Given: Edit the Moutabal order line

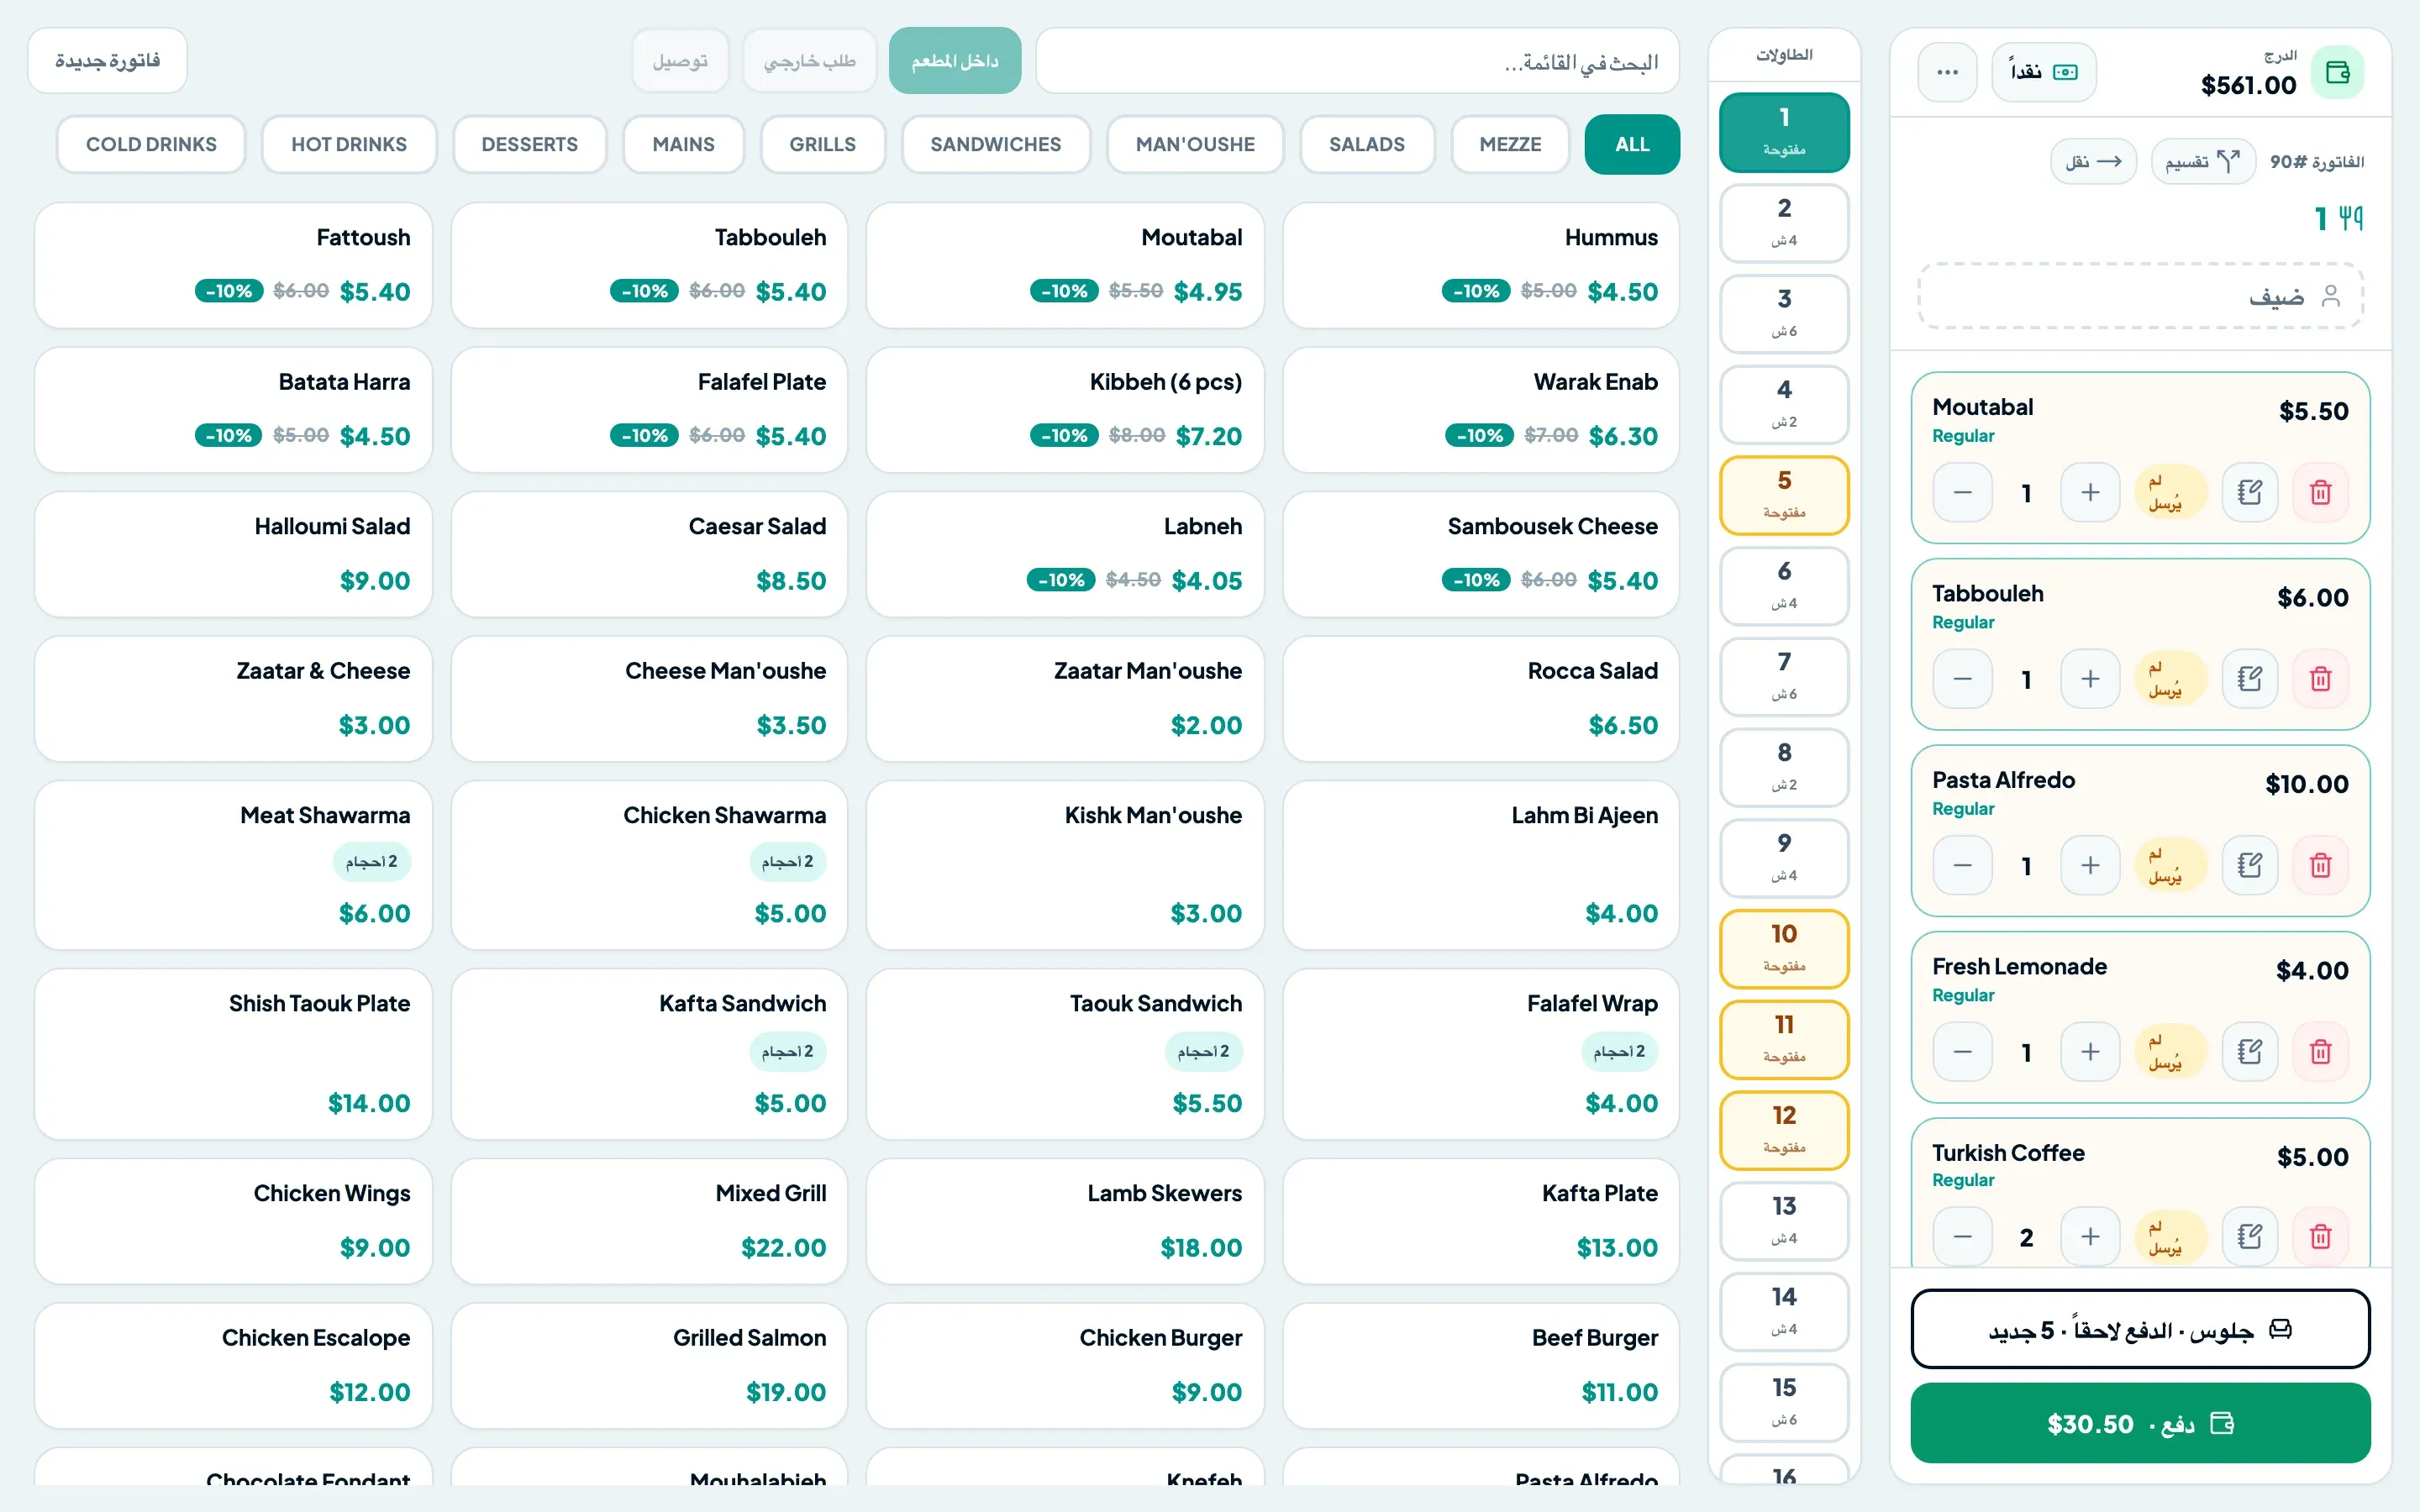Looking at the screenshot, I should click(2249, 492).
